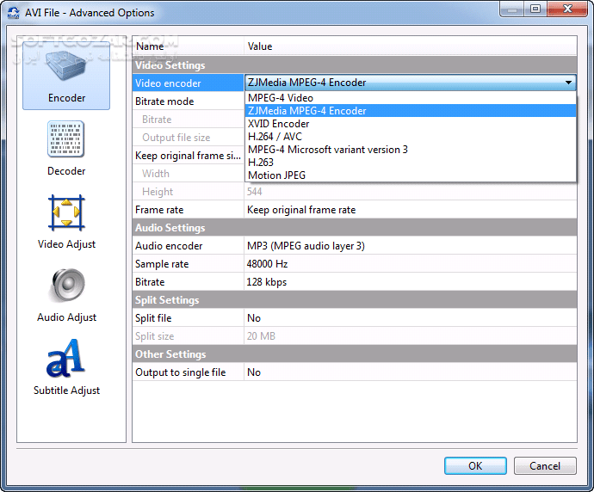
Task: Select the Split file row label
Action: 188,318
